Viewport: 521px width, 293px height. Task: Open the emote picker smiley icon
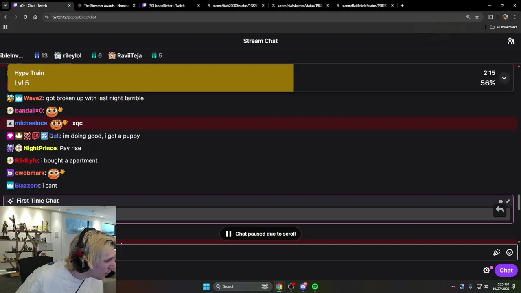510,253
